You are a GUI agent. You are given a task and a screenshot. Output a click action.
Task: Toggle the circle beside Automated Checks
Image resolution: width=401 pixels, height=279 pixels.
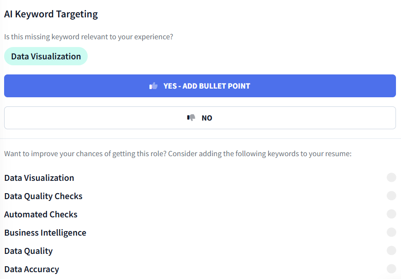coord(391,214)
